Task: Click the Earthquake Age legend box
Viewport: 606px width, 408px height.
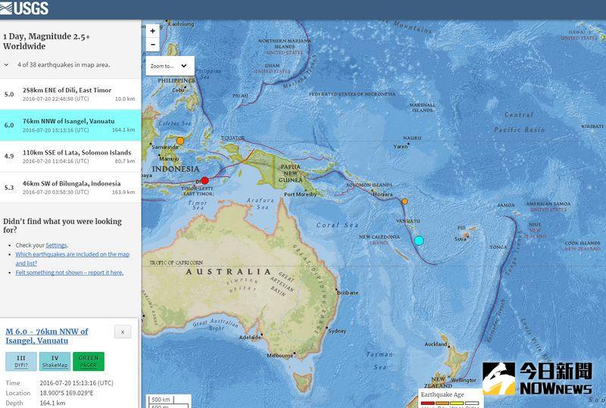Action: (x=451, y=398)
